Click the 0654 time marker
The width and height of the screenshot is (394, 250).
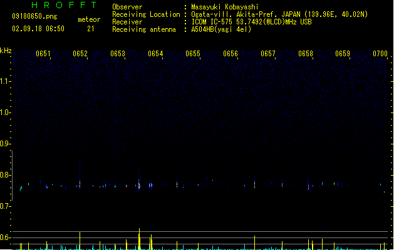point(155,54)
